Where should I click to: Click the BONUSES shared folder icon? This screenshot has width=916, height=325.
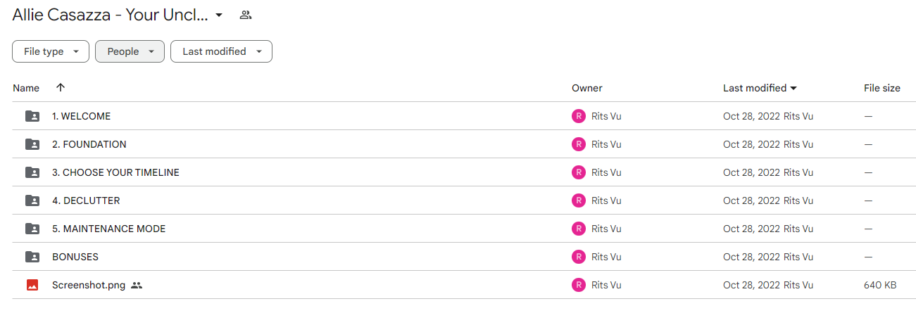32,257
